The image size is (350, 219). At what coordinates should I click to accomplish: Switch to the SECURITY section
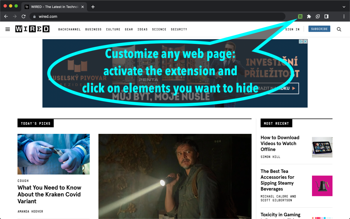[x=179, y=29]
